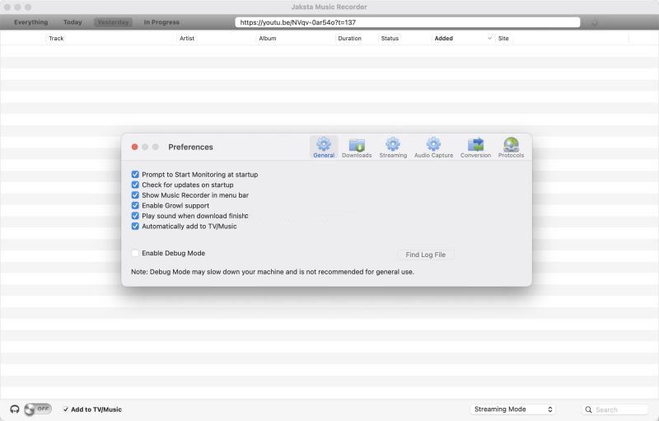Sort by the Artist column header
Viewport: 659px width, 421px height.
[x=187, y=38]
